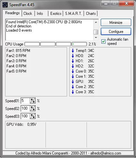The image size is (136, 158).
Task: Open the Clock tab
Action: click(x=28, y=14)
